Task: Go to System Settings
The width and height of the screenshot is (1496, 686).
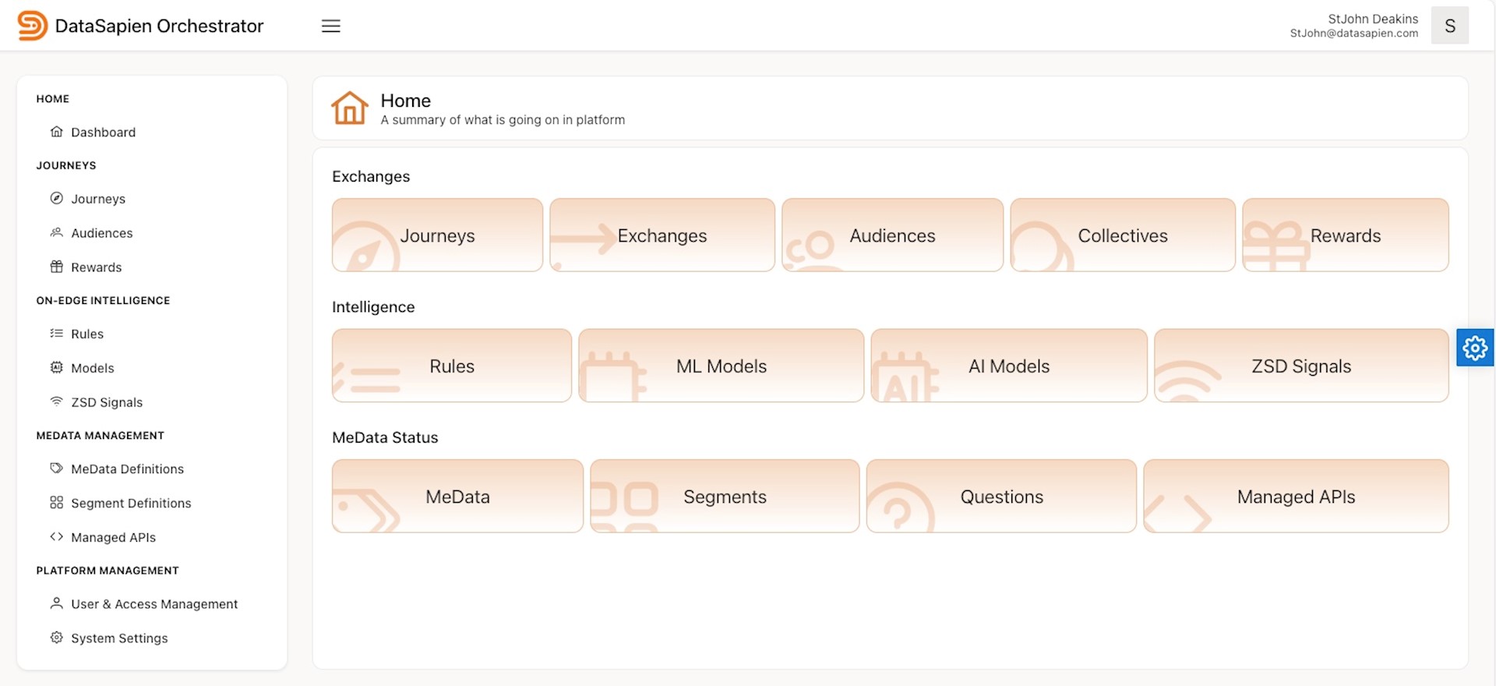Action: (x=119, y=638)
